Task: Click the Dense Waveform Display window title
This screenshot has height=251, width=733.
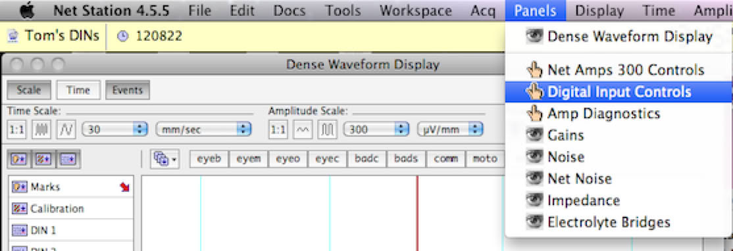Action: pyautogui.click(x=363, y=64)
